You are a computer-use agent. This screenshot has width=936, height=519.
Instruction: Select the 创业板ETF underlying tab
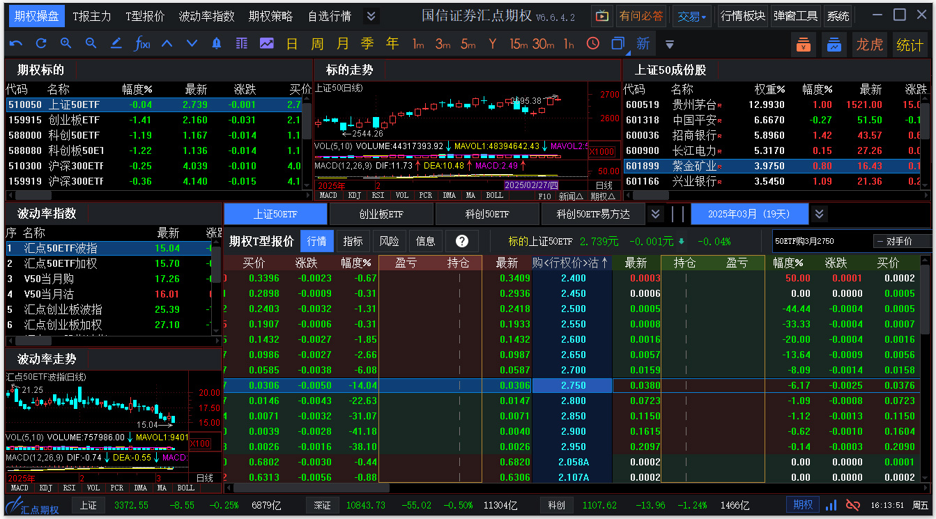(381, 214)
